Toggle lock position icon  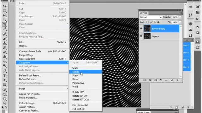[x=155, y=22]
